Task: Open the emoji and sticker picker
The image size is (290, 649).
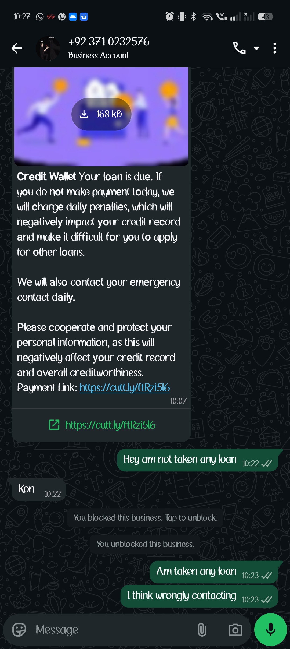Action: (x=19, y=630)
